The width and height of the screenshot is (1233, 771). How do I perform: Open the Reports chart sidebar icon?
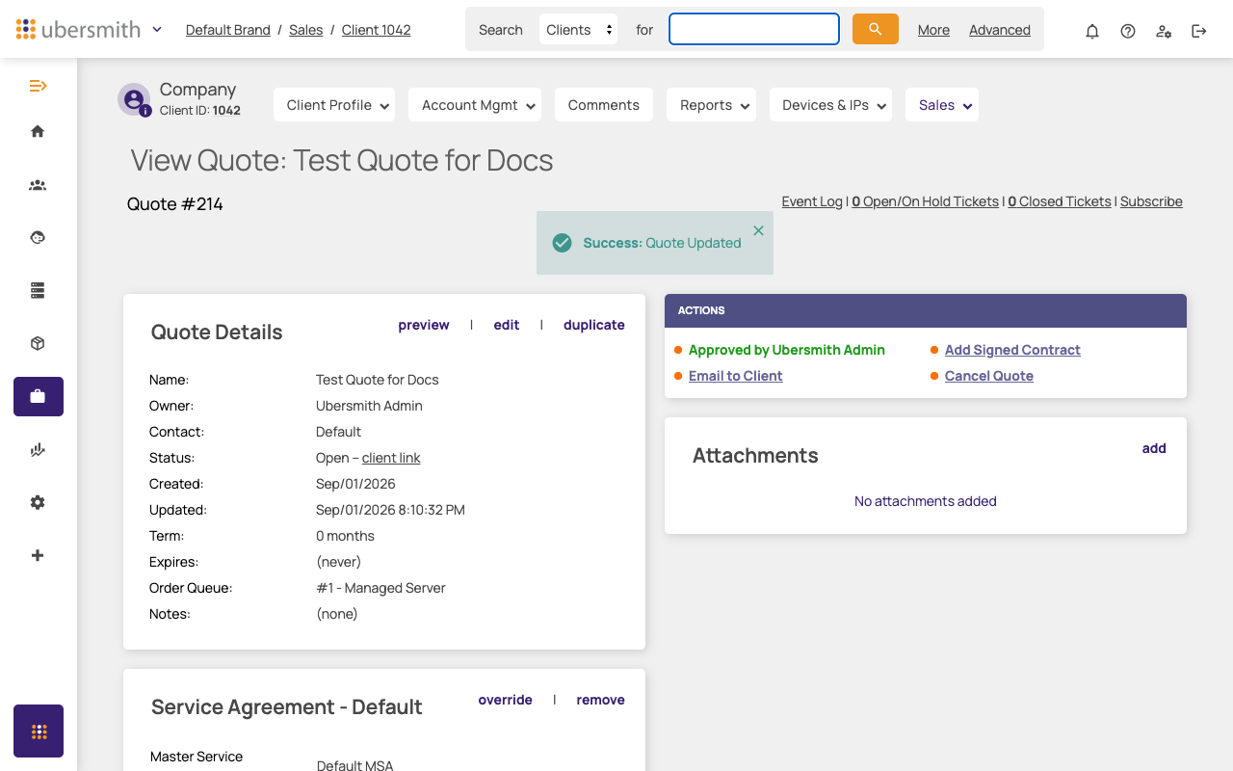tap(38, 449)
